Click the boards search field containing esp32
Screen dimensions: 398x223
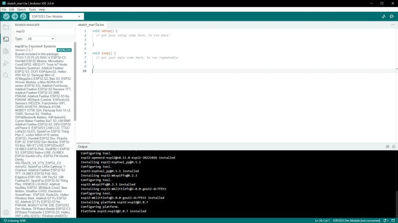pos(44,31)
